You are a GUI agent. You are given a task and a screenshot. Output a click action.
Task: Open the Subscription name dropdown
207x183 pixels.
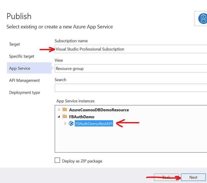131,49
